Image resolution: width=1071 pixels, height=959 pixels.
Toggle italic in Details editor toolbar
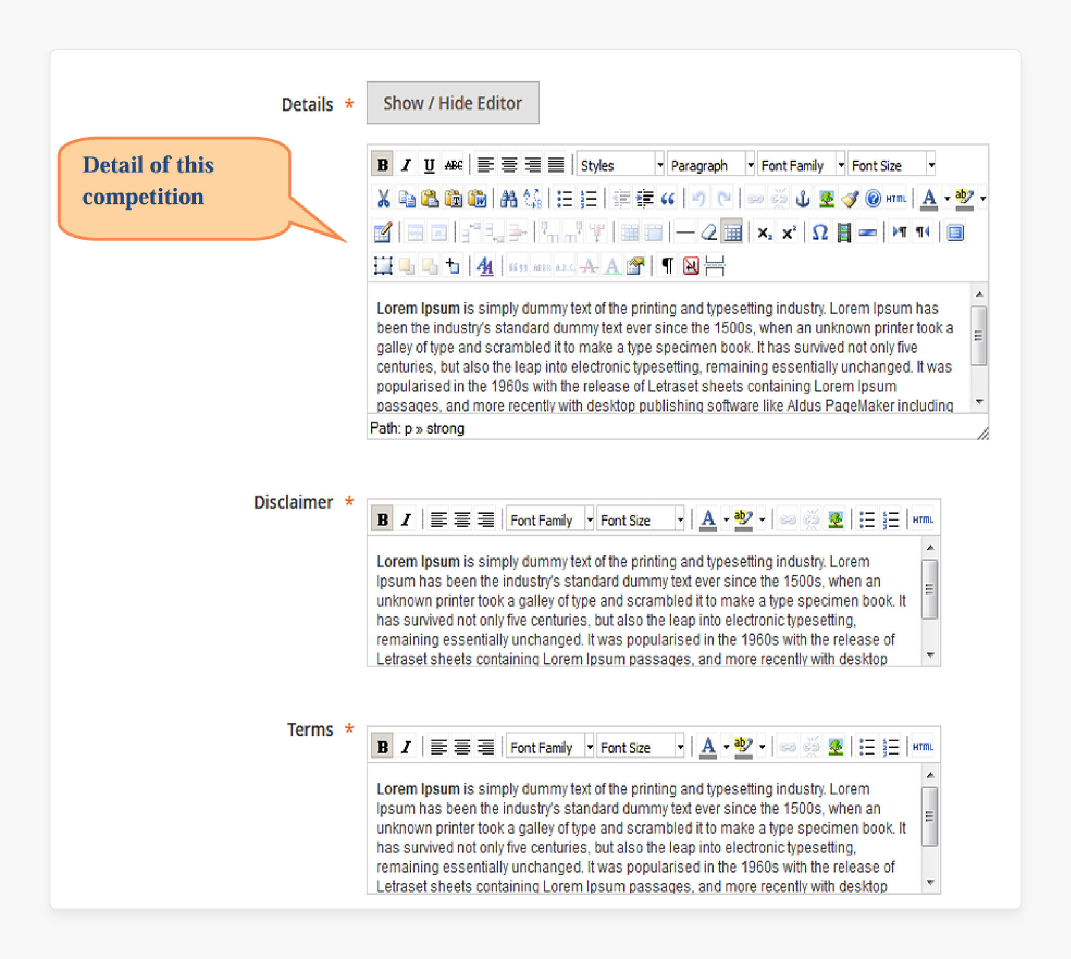coord(406,165)
